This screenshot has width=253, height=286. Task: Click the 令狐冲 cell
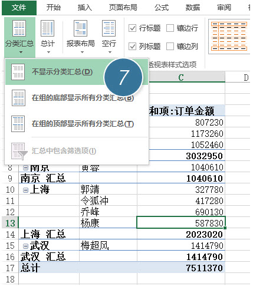pyautogui.click(x=109, y=201)
